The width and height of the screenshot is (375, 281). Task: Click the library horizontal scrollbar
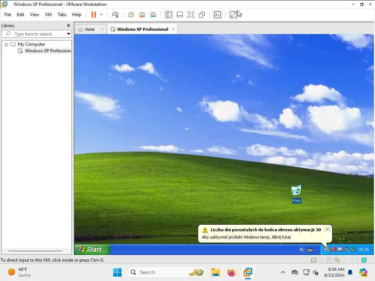(36, 251)
